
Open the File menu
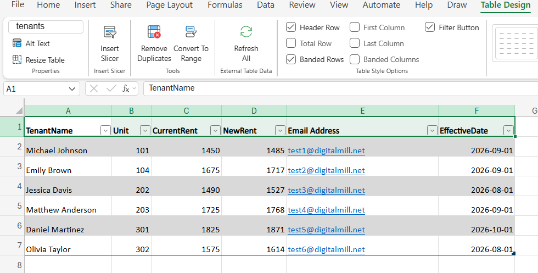click(18, 5)
